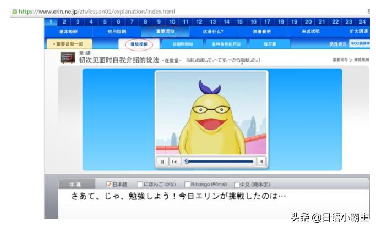376x229 pixels.
Task: Go to lesson 24
Action: (x=362, y=22)
